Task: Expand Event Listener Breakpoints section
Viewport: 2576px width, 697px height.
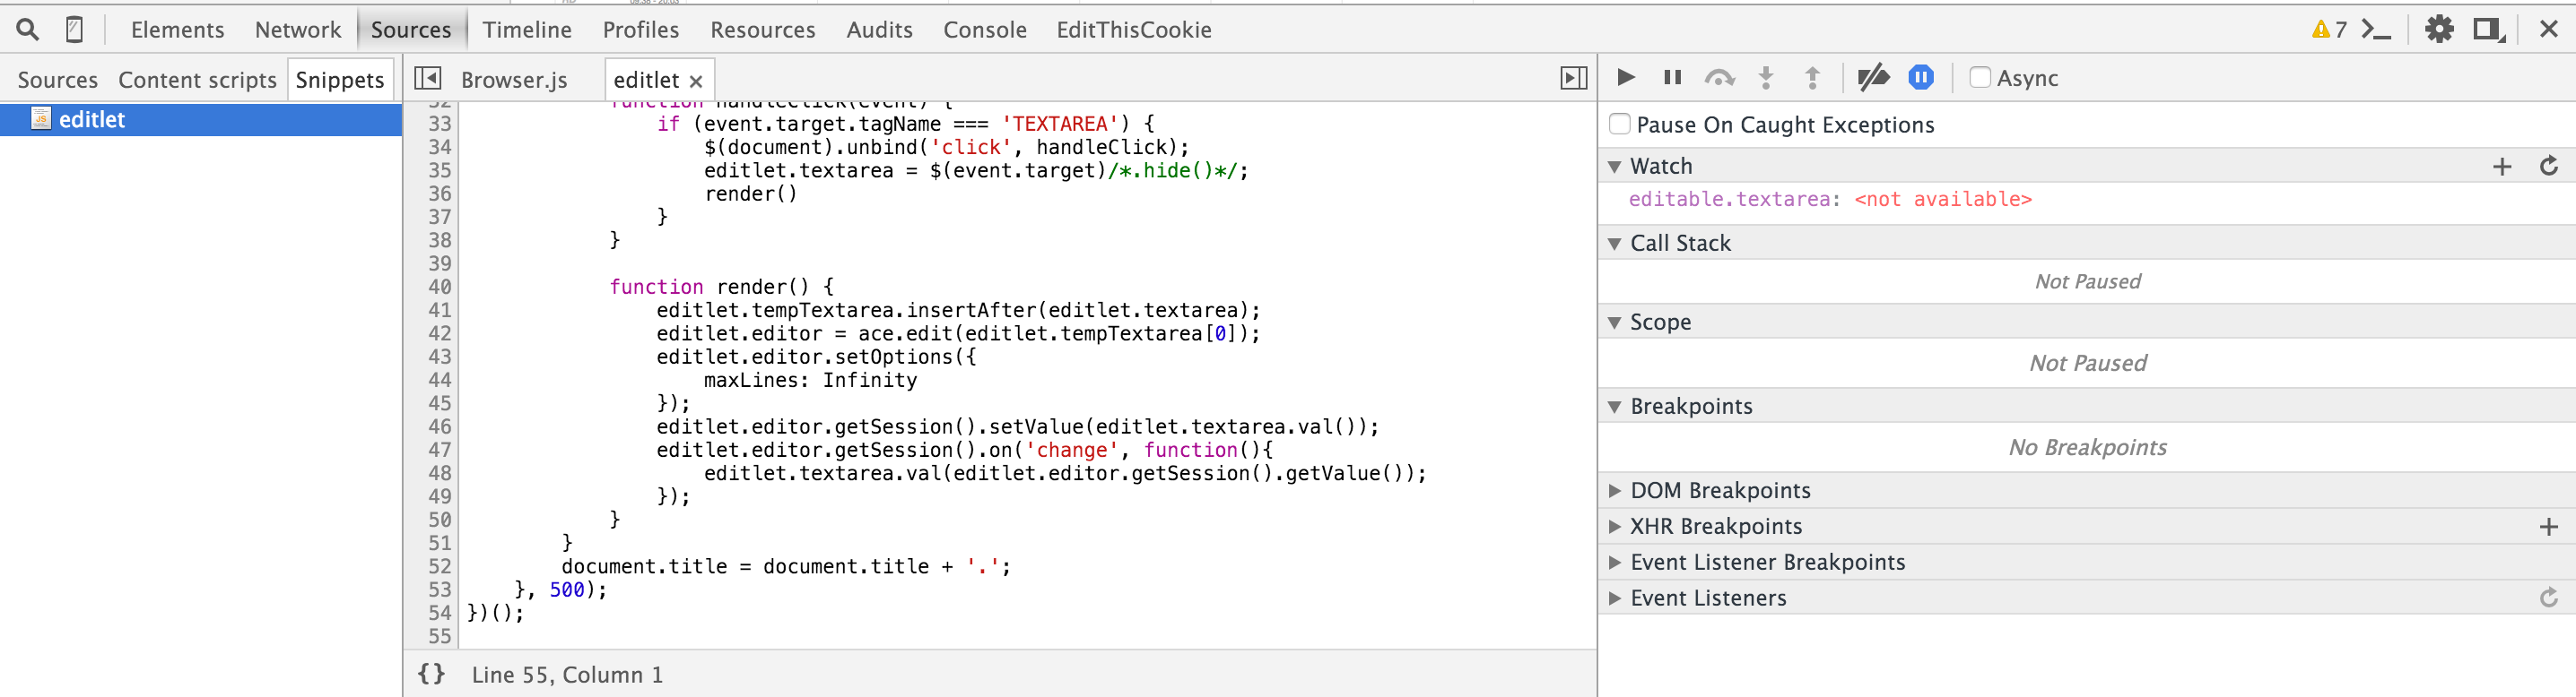Action: pyautogui.click(x=1614, y=563)
